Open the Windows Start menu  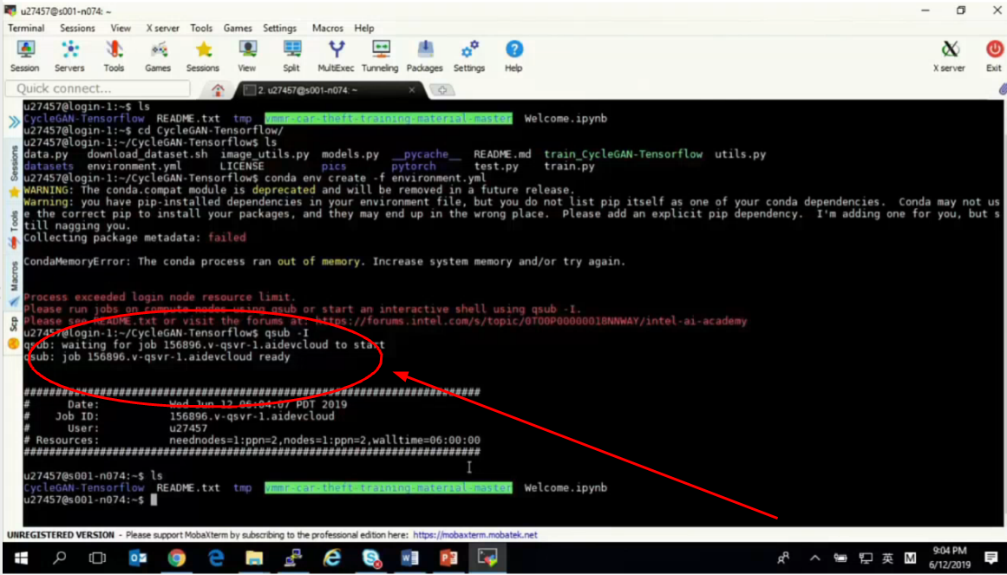tap(21, 558)
